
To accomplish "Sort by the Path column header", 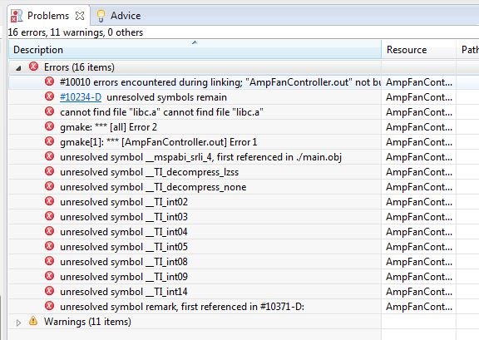I will click(468, 50).
